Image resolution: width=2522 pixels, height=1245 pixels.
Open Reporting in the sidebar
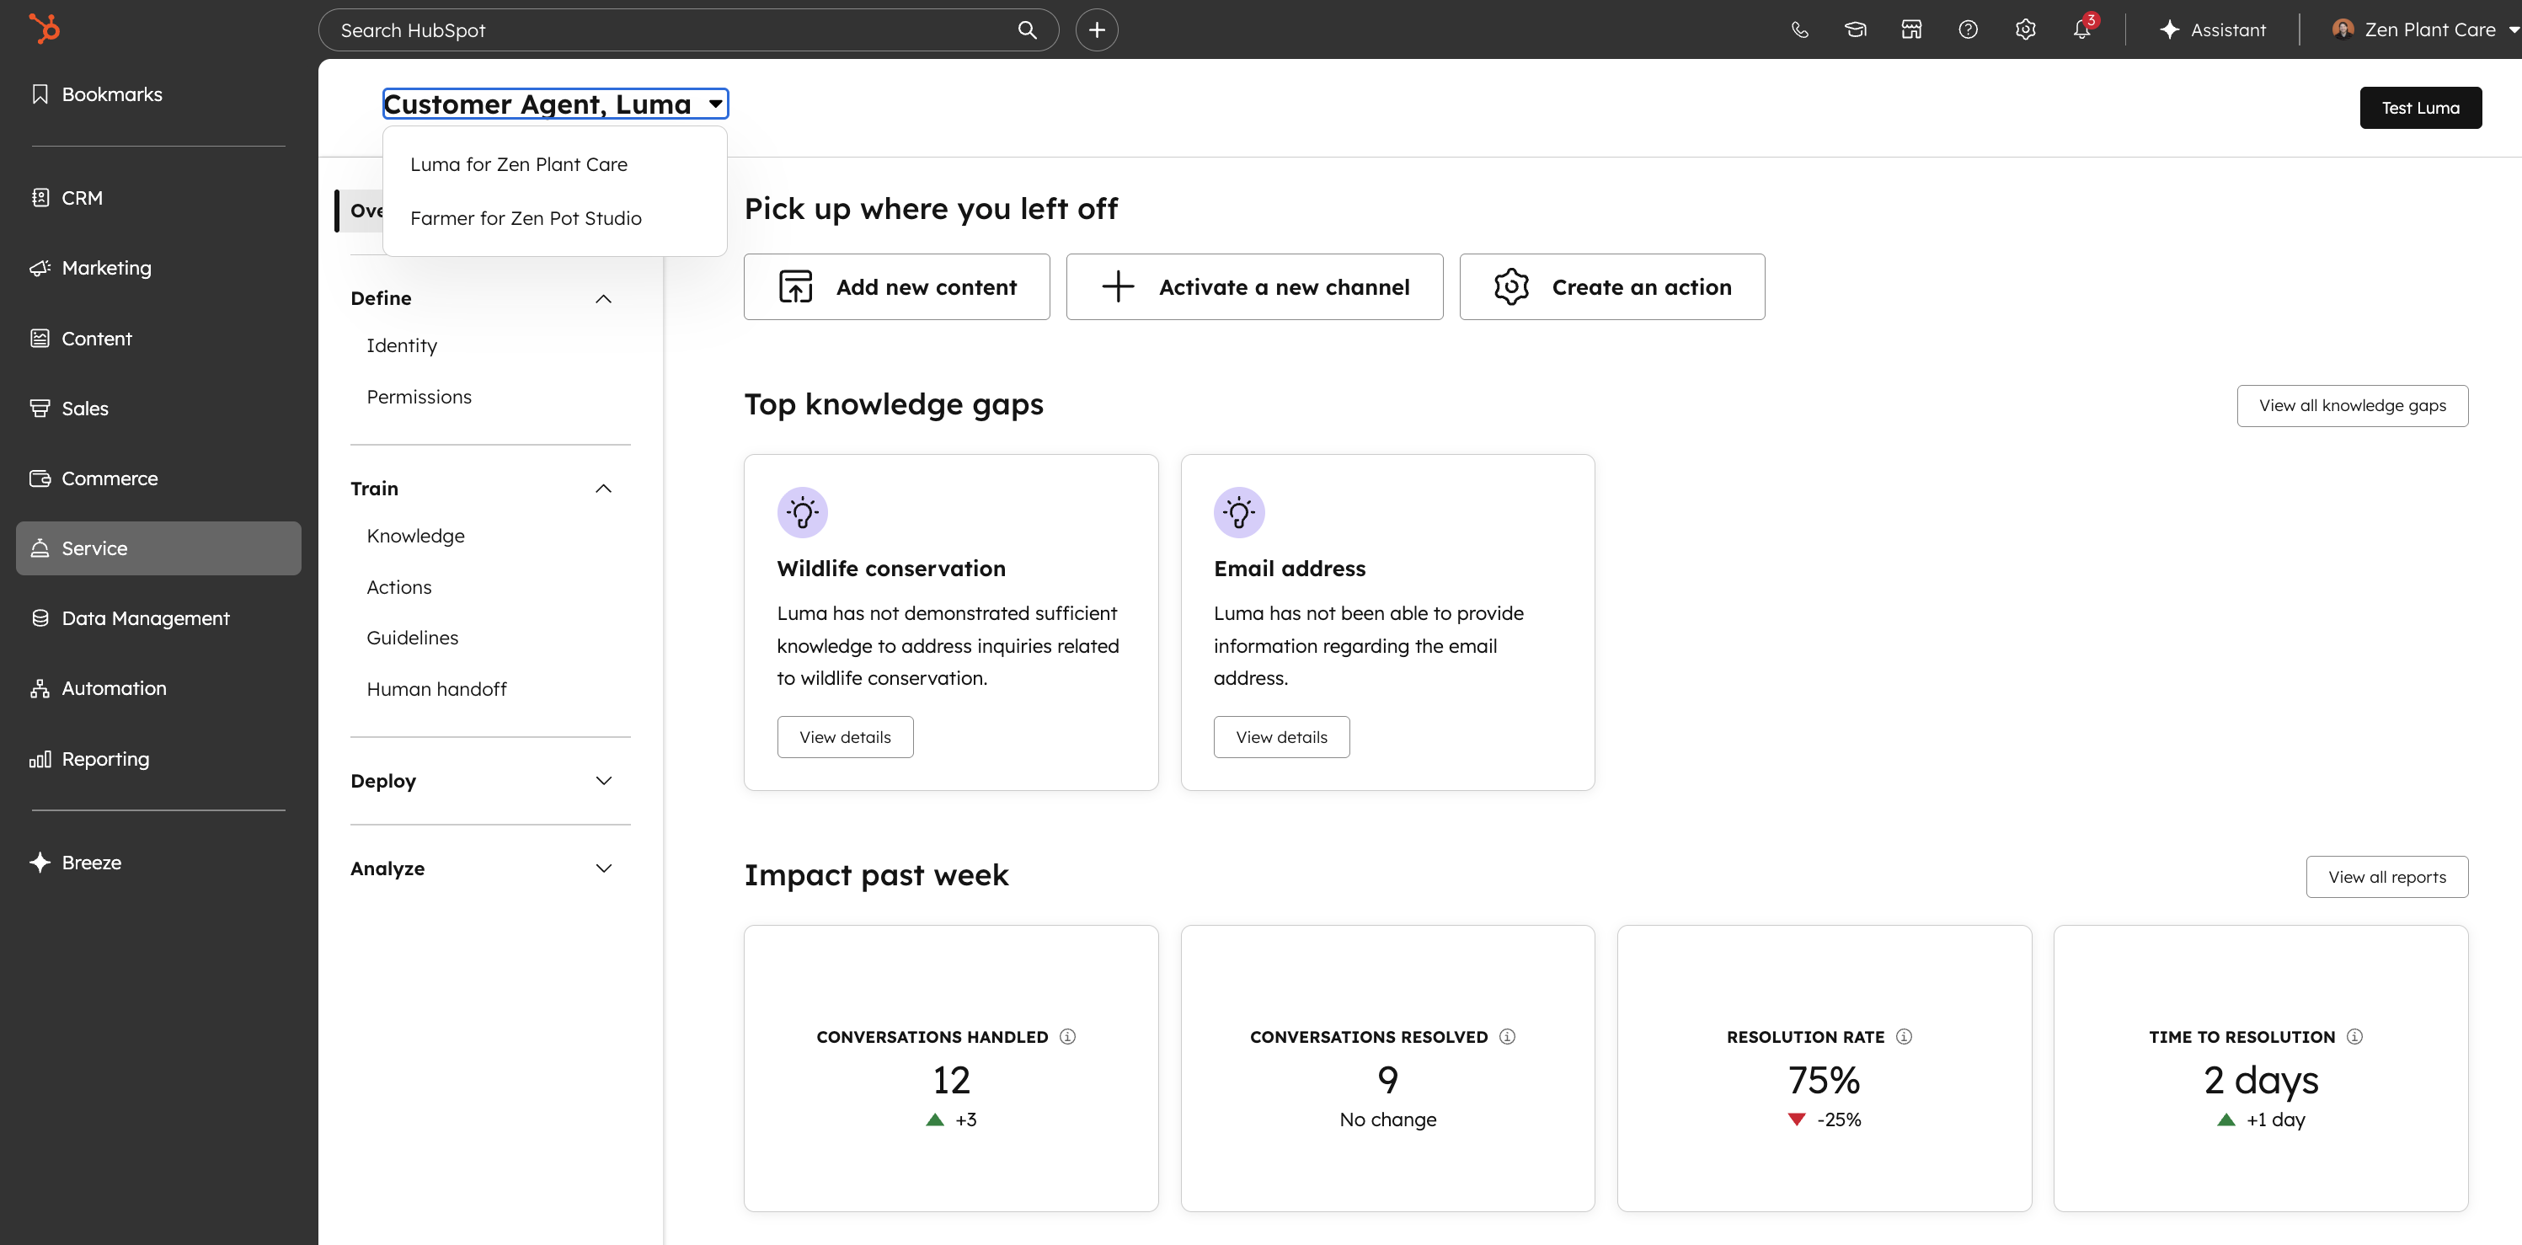[x=158, y=760]
